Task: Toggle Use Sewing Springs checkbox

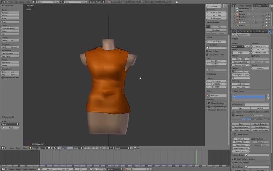Action: point(233,71)
